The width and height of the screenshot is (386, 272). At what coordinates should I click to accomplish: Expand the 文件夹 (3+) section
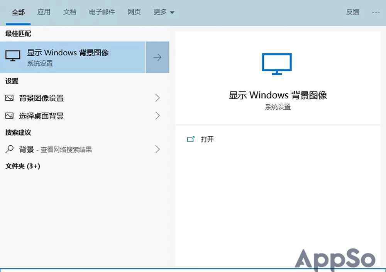(23, 166)
